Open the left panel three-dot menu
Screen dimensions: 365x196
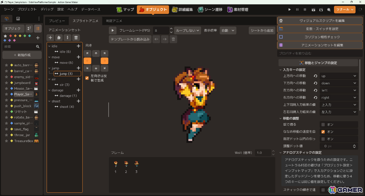tap(39, 19)
